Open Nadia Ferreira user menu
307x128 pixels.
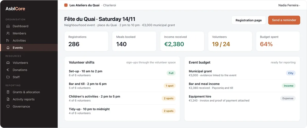[289, 5]
